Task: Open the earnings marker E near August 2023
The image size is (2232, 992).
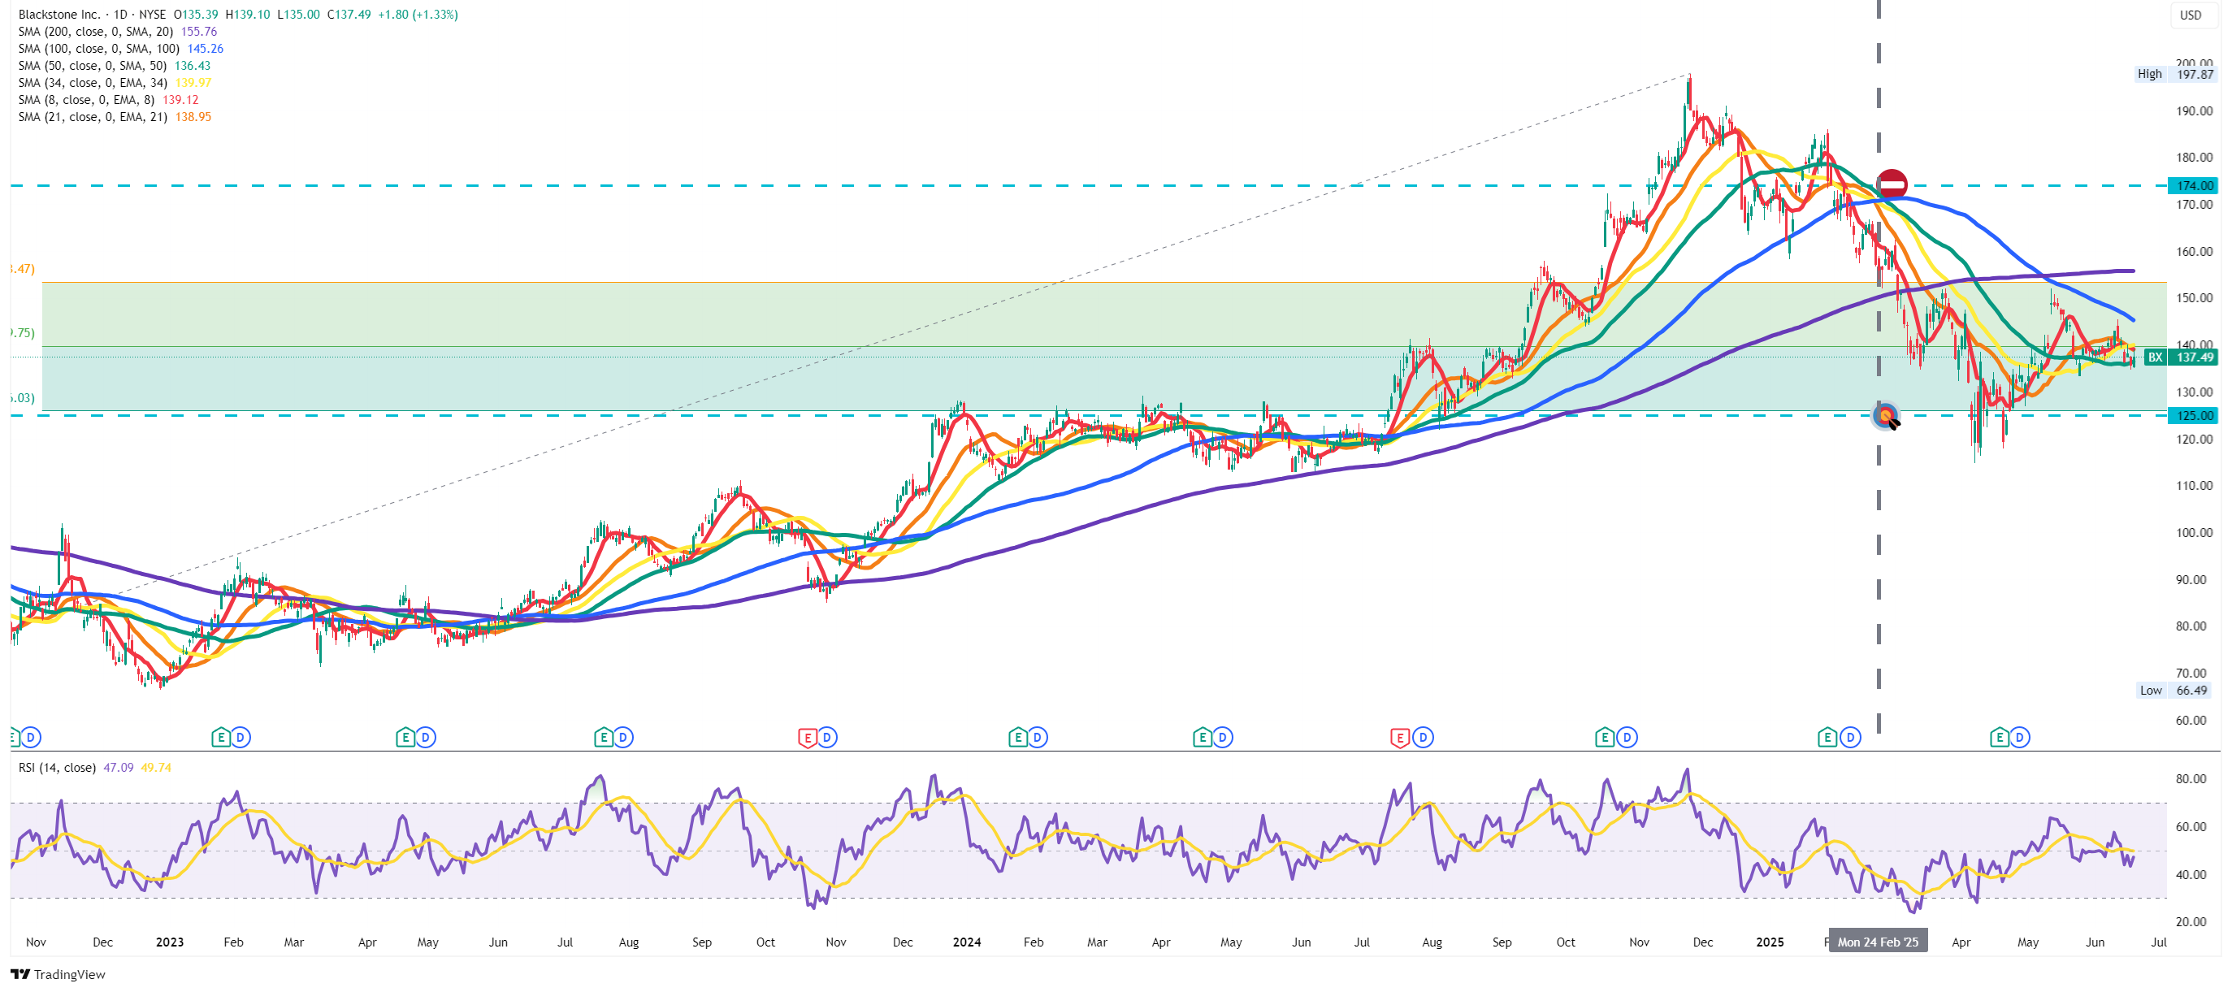Action: 603,737
